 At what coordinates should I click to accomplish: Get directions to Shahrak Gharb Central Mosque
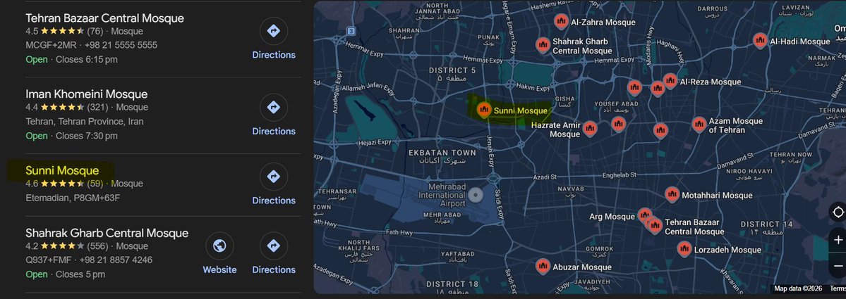pyautogui.click(x=274, y=255)
